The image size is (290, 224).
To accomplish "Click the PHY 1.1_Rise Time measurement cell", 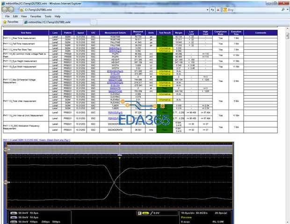I will 26,38.
